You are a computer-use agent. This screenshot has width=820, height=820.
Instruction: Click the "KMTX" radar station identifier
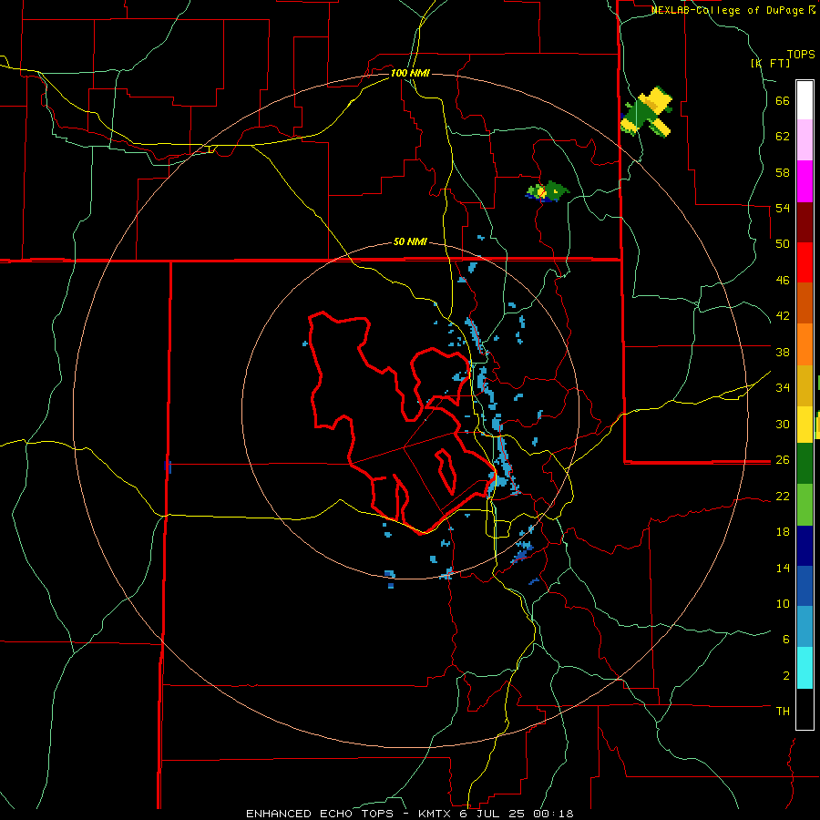click(434, 814)
